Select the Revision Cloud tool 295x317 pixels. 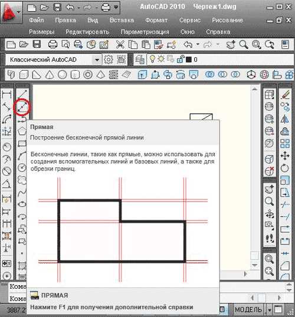[22, 180]
